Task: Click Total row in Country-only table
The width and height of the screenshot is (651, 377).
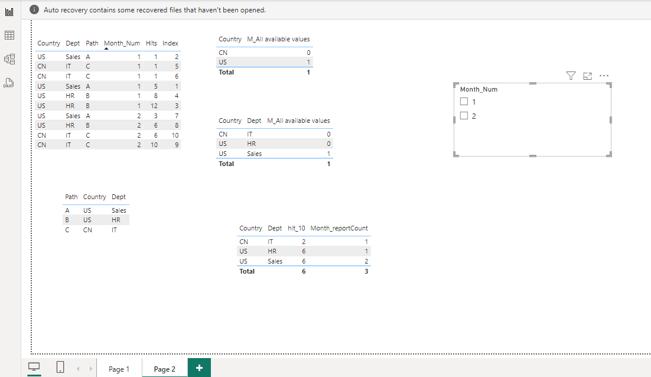Action: 265,72
